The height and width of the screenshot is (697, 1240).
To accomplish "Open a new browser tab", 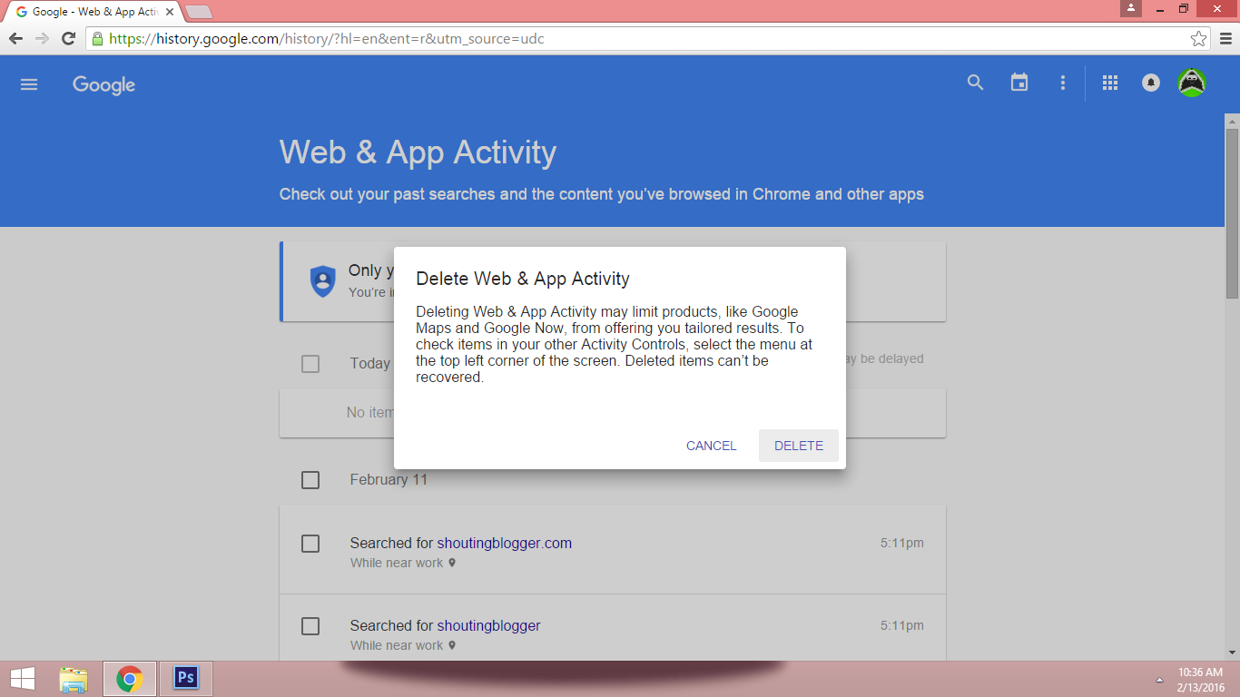I will (x=198, y=12).
